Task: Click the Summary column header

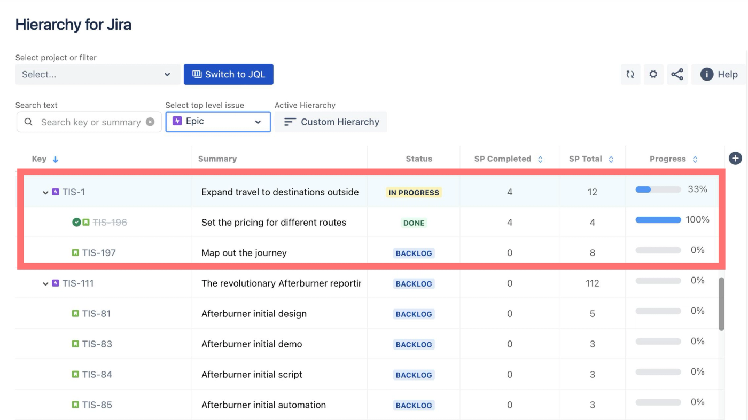Action: click(x=217, y=159)
